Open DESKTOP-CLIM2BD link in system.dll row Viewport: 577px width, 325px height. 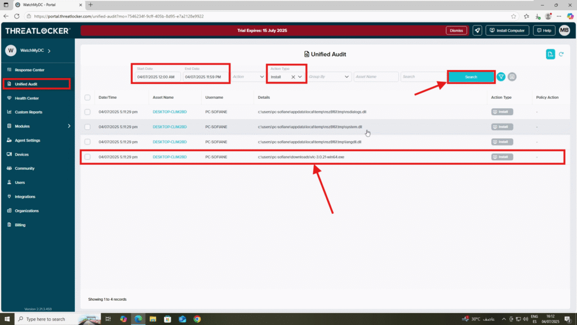click(170, 127)
